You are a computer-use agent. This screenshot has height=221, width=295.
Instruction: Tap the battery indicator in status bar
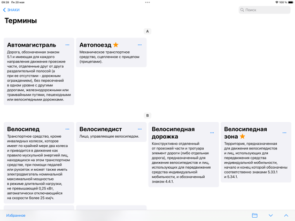click(291, 2)
